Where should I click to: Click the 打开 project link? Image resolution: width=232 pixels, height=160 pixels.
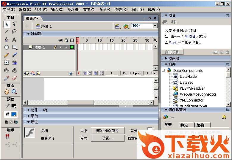pyautogui.click(x=173, y=42)
